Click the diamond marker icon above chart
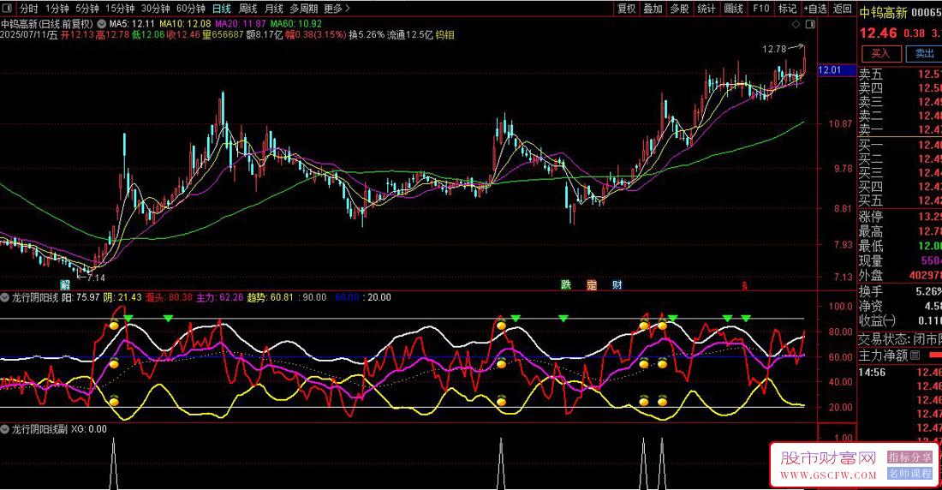942x490 pixels. coord(796,24)
